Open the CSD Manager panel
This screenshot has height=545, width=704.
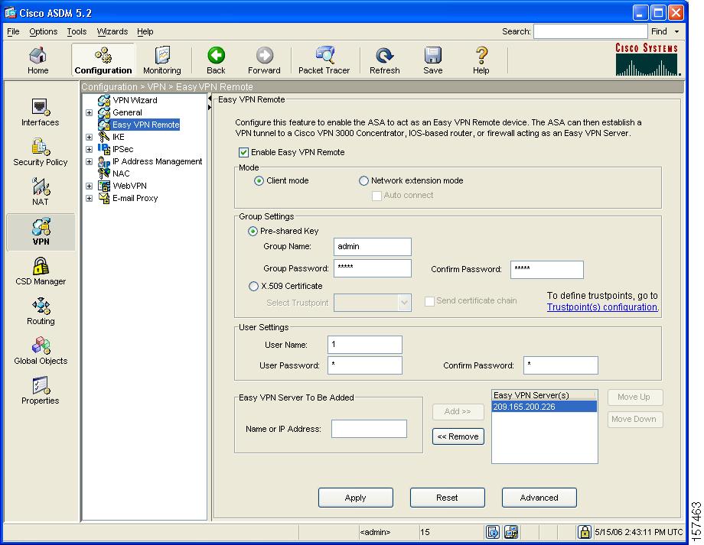(x=41, y=271)
